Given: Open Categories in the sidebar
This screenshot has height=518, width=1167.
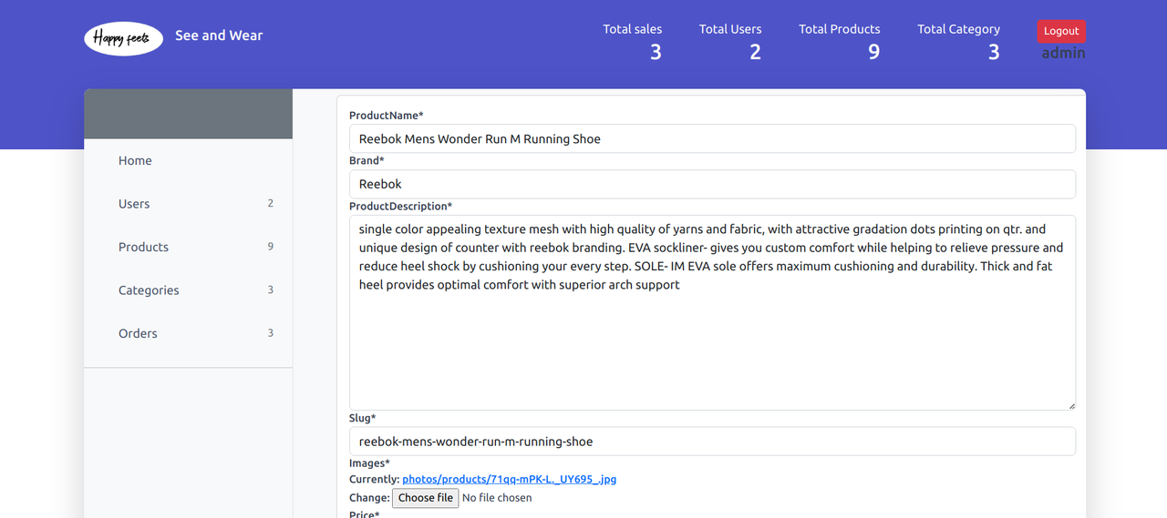Looking at the screenshot, I should 149,290.
